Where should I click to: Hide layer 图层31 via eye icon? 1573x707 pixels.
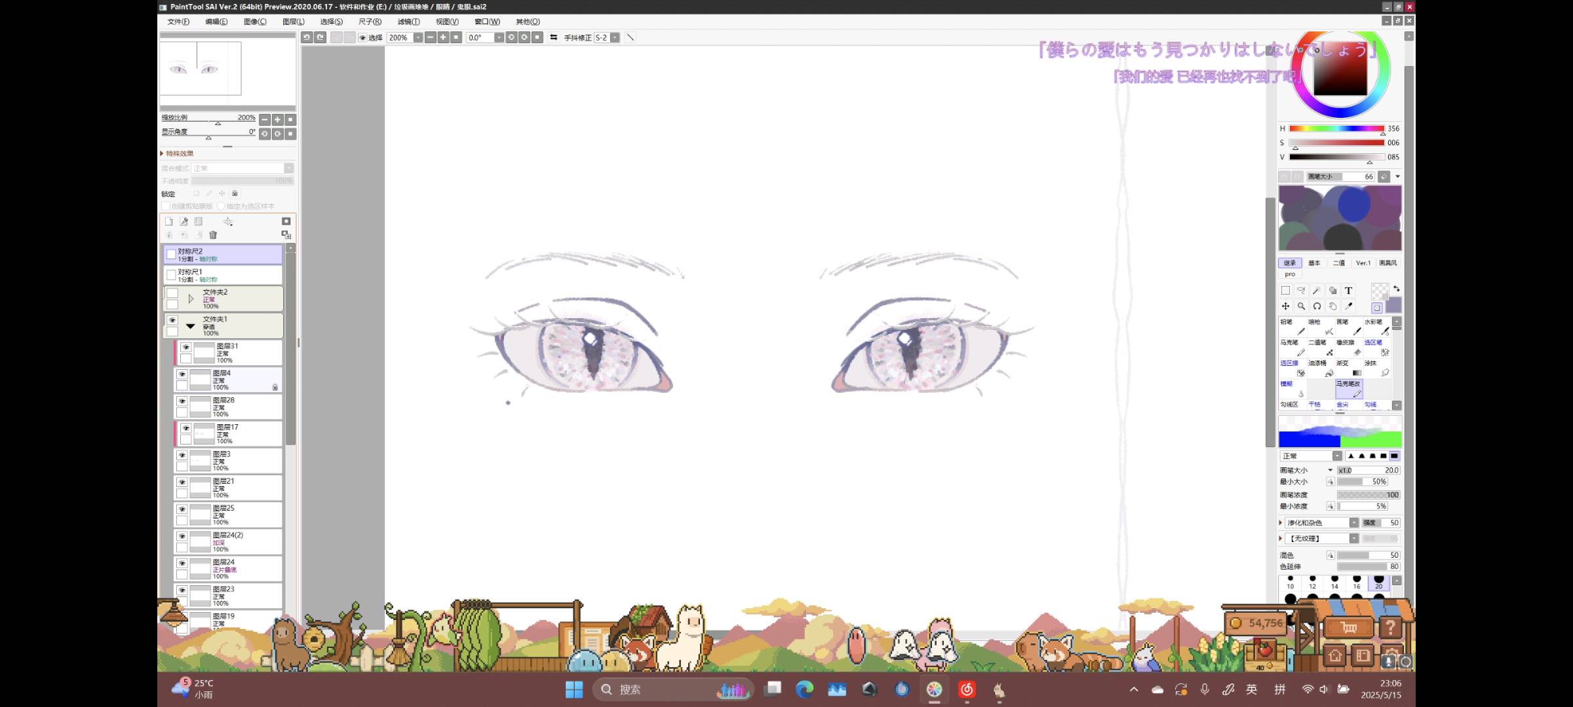[x=186, y=348]
